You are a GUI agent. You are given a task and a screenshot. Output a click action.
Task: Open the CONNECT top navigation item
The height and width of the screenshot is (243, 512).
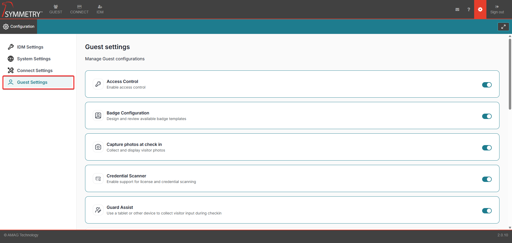(x=79, y=9)
